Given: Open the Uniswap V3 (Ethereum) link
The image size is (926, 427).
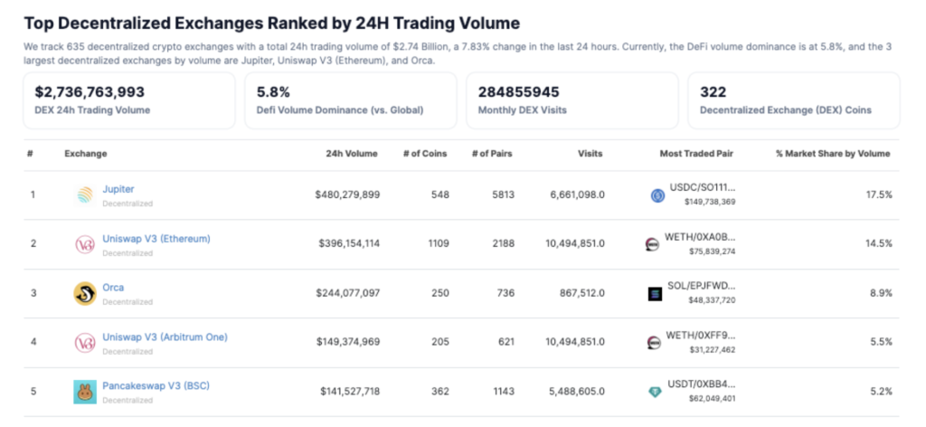Looking at the screenshot, I should click(x=156, y=239).
